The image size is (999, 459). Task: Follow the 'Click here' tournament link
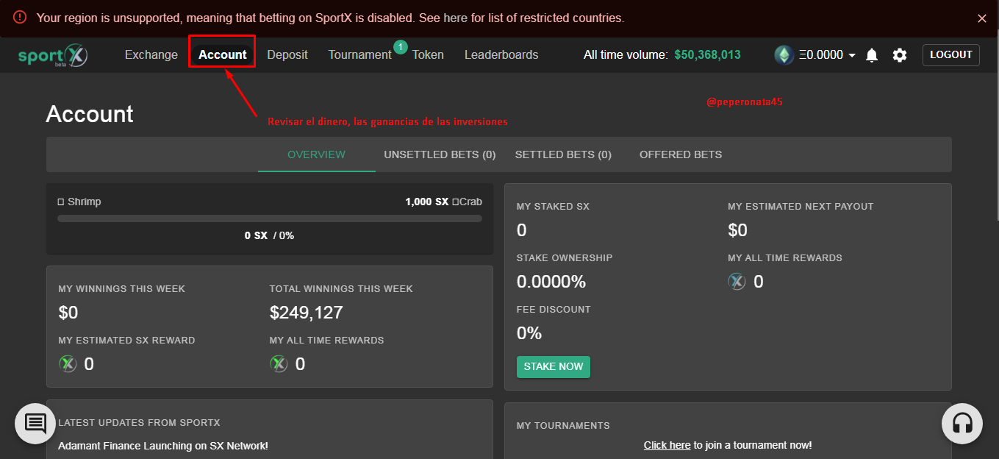[667, 445]
